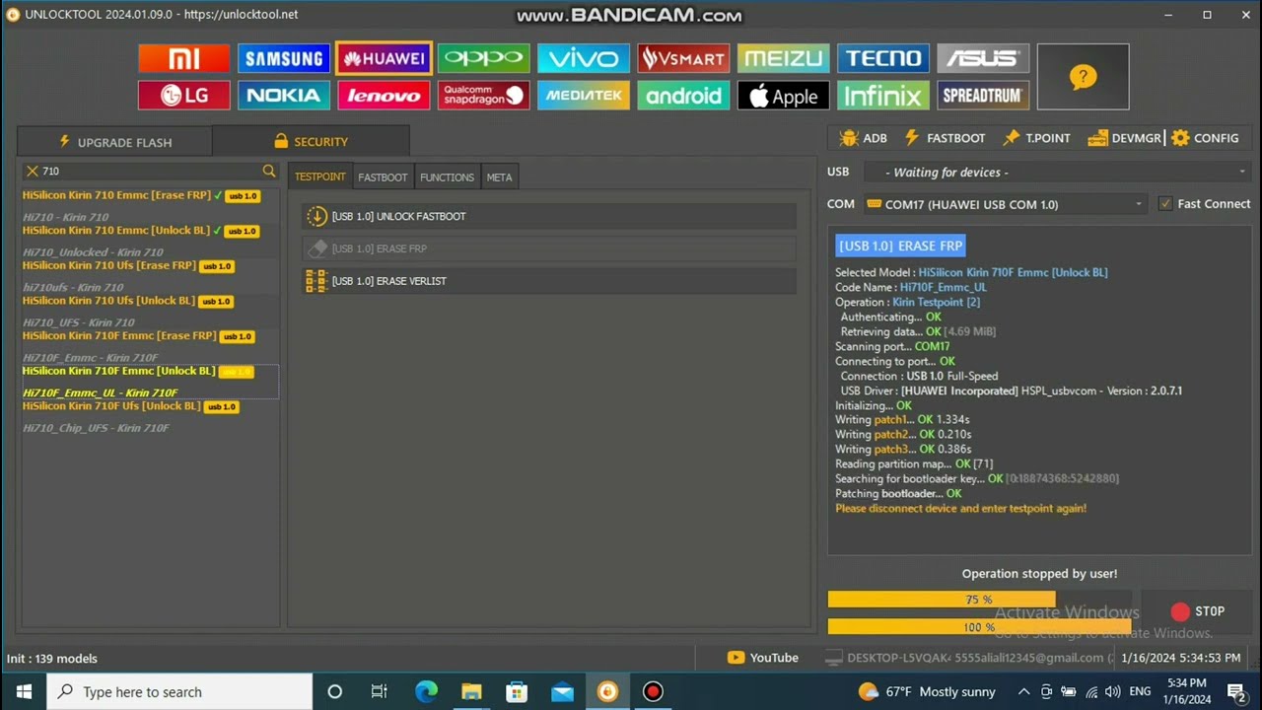The width and height of the screenshot is (1262, 710).
Task: Open the Mail app from the taskbar
Action: (562, 691)
